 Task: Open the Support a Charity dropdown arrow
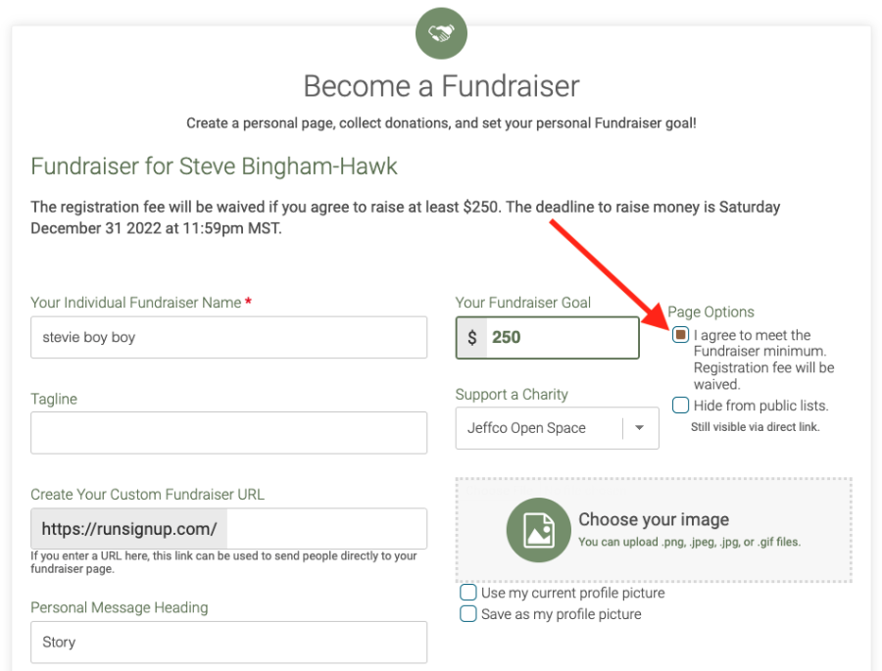pos(640,428)
